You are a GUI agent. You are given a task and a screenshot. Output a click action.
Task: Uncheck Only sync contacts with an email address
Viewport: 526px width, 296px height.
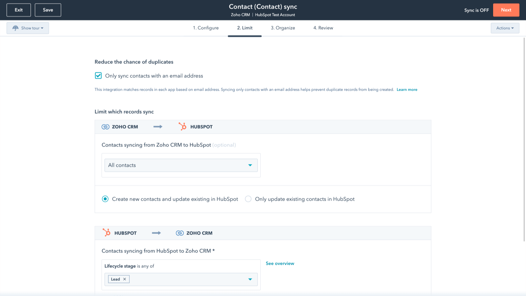(98, 76)
